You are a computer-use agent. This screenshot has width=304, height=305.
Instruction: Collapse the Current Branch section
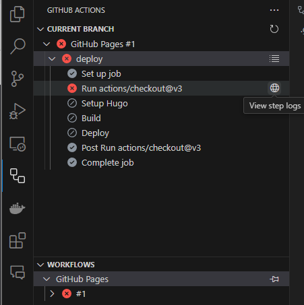click(40, 29)
